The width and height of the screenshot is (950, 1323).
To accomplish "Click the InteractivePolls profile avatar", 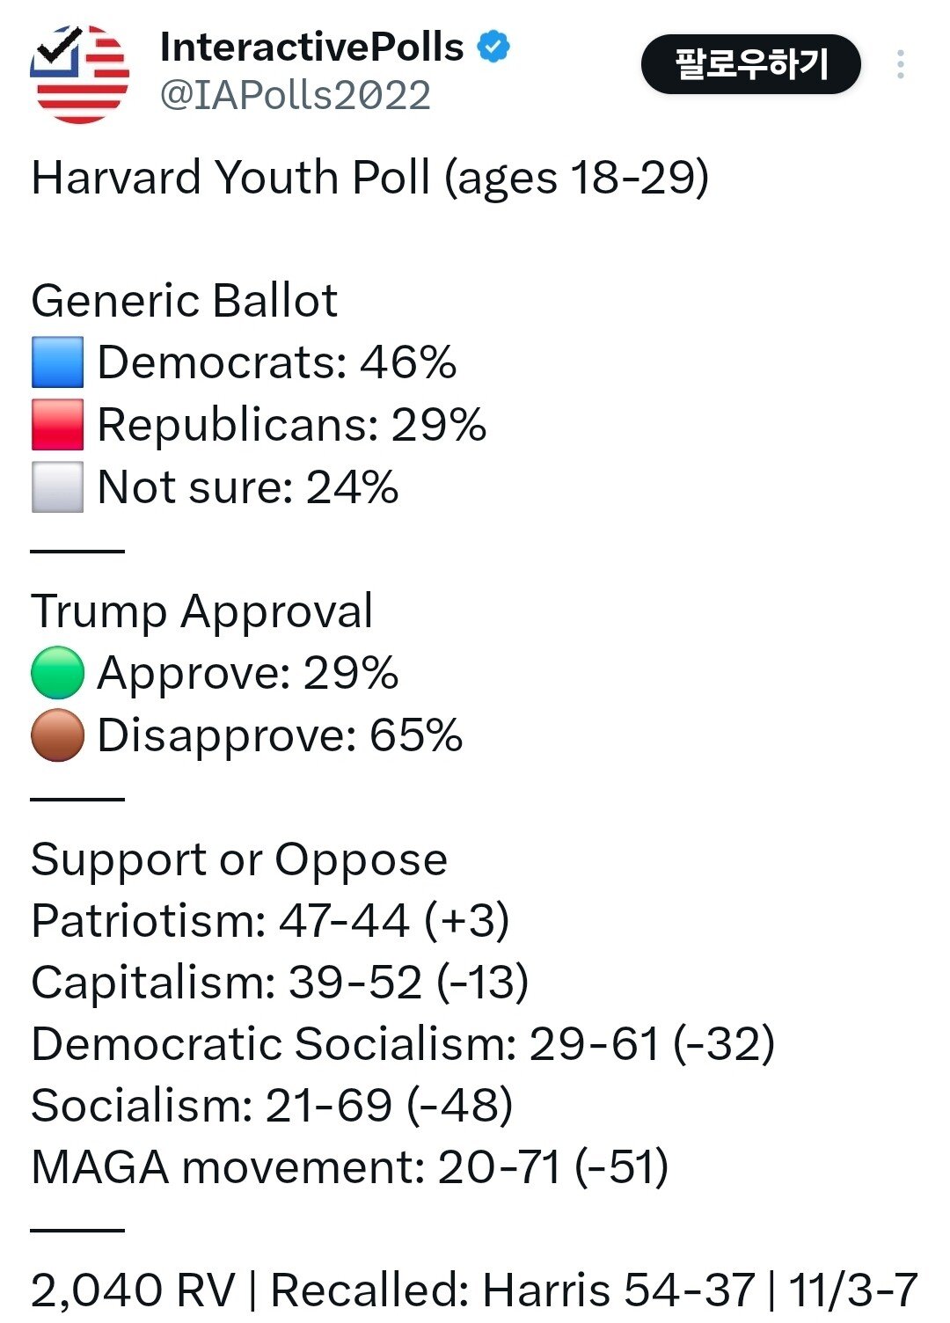I will point(79,73).
